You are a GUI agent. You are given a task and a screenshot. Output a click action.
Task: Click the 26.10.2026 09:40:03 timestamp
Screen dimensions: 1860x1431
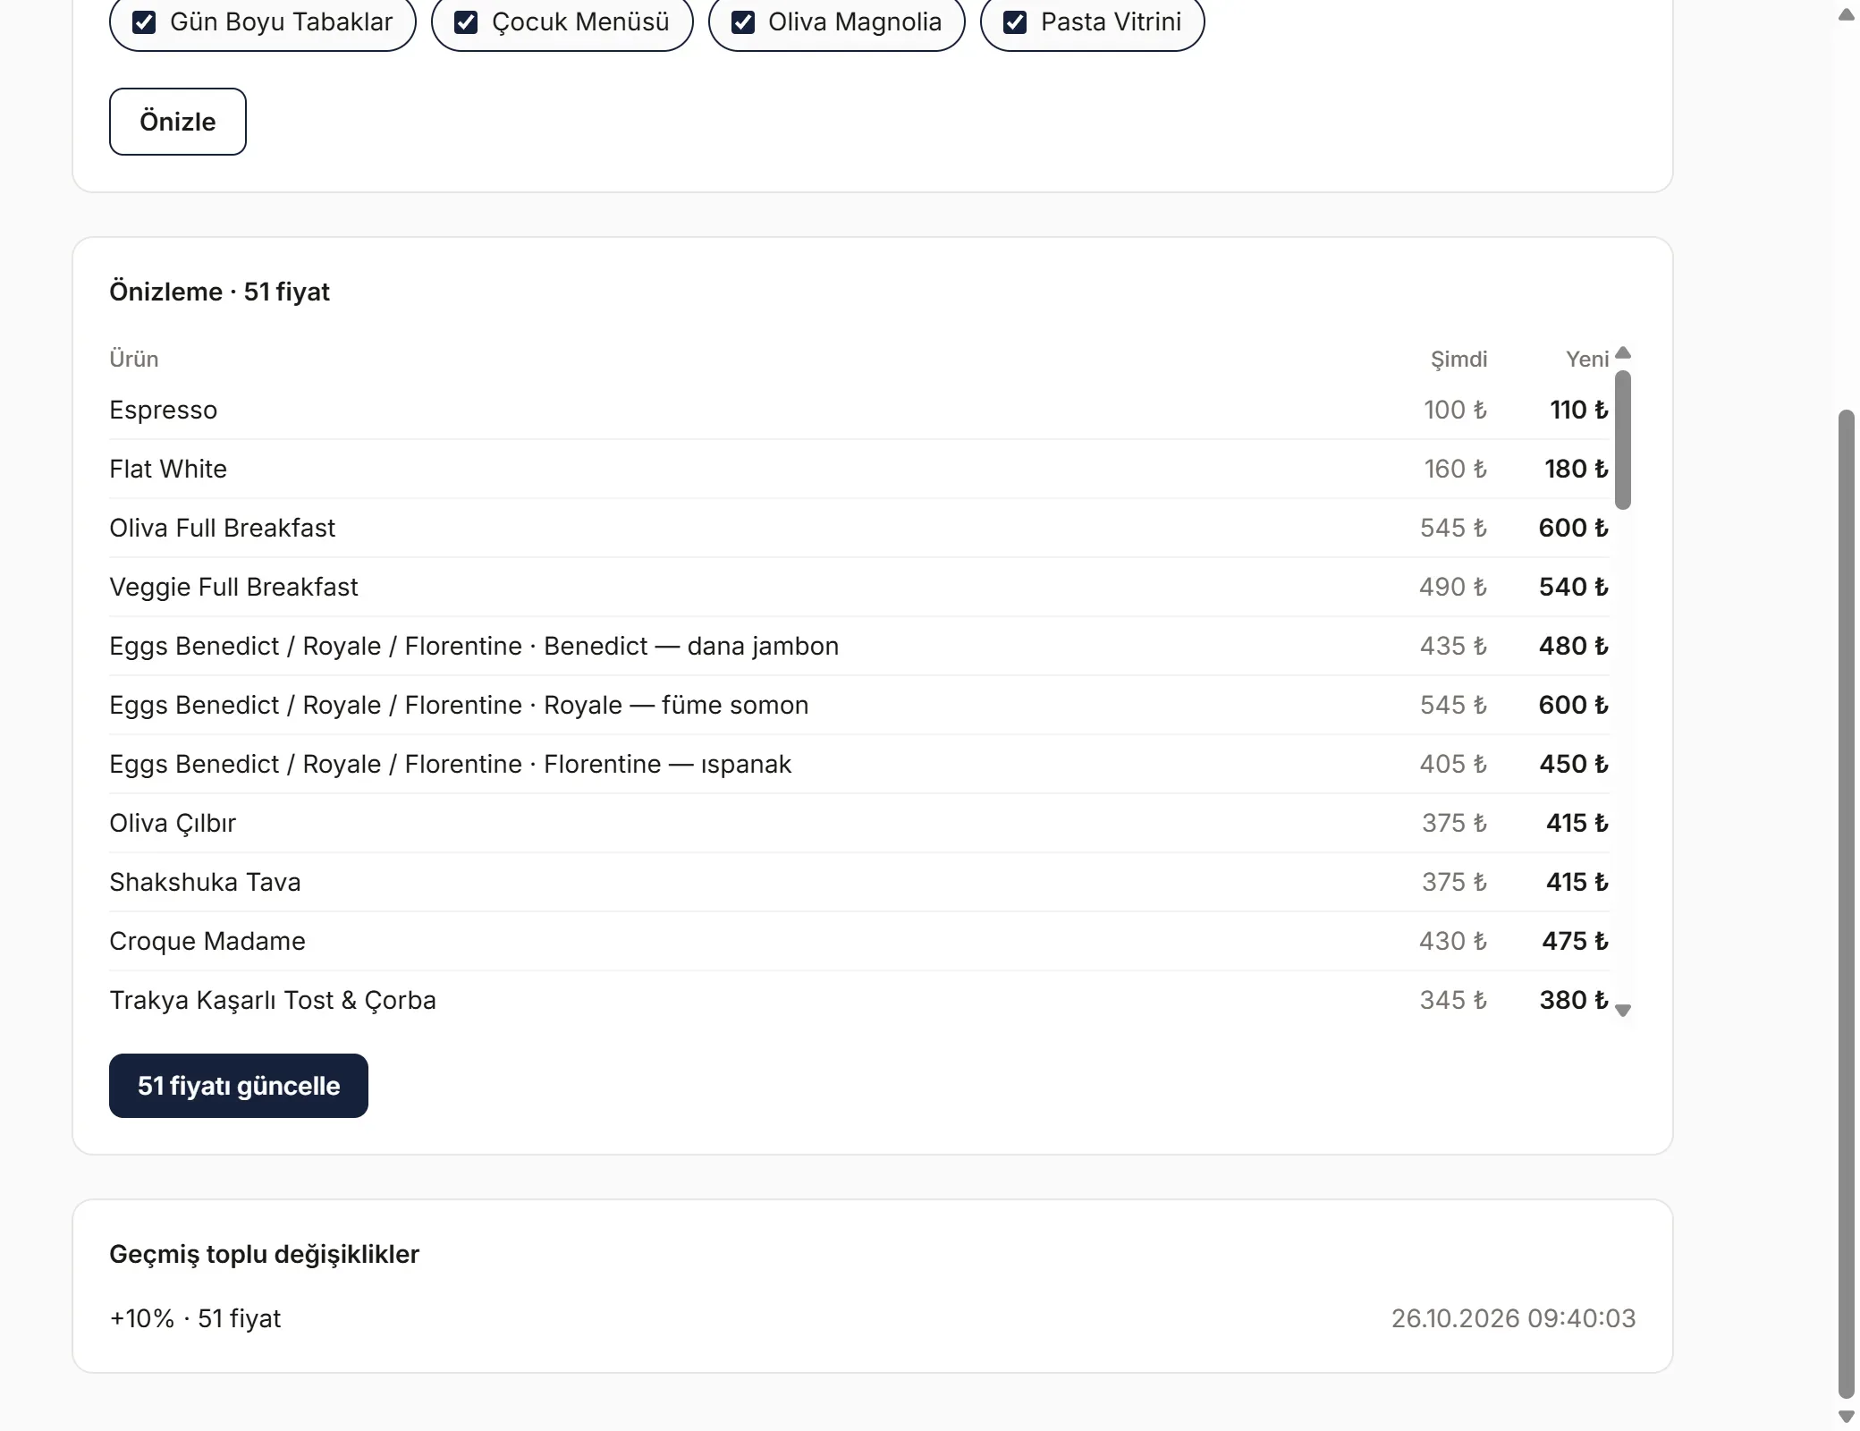point(1513,1318)
